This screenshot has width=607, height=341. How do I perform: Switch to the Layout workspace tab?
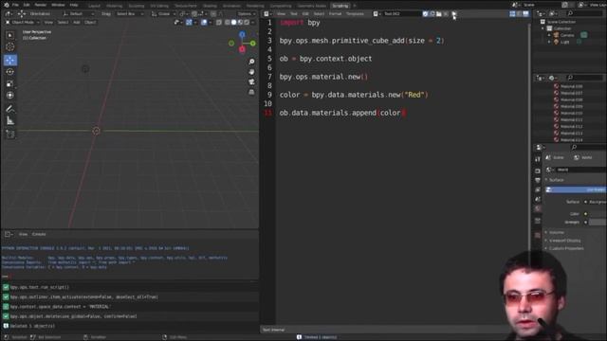point(94,6)
